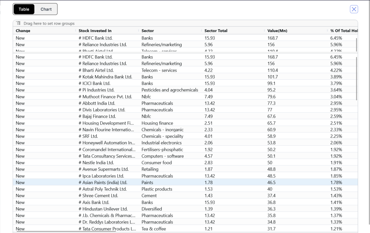This screenshot has width=370, height=233.
Task: Click the 3.64% holding cell
Action: 343,90
